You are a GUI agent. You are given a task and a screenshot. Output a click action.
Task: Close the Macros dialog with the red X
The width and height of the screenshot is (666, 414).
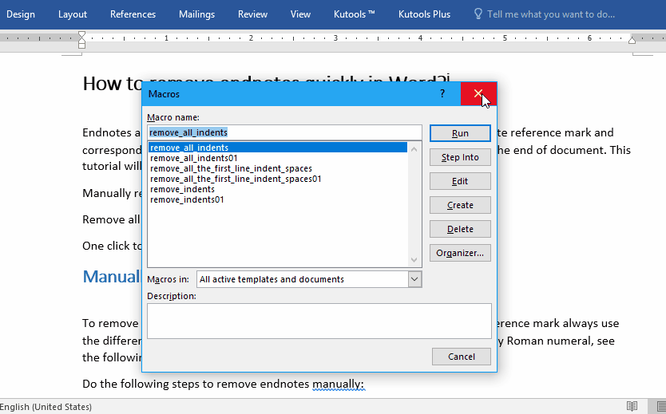tap(478, 94)
